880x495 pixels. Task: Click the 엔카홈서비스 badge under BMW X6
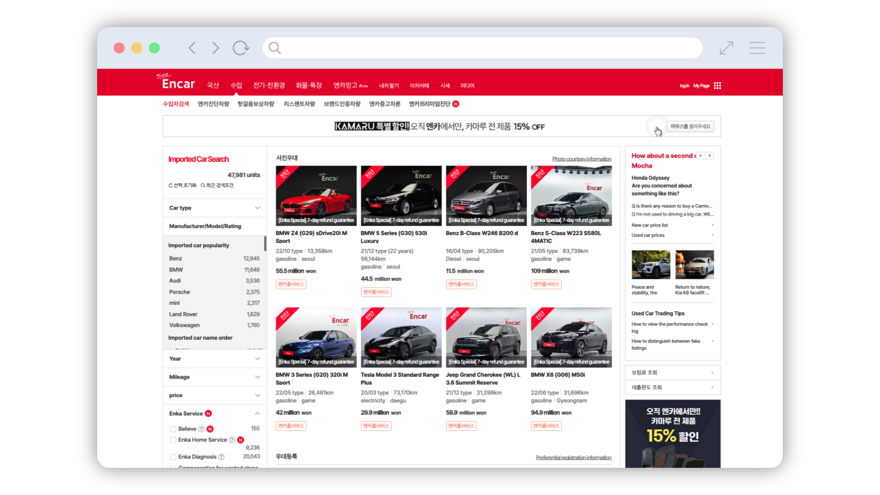coord(546,426)
